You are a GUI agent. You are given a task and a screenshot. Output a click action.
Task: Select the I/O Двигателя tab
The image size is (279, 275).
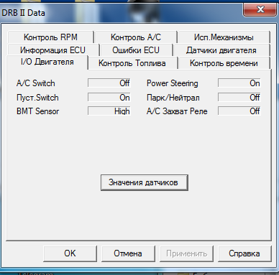[x=47, y=62]
